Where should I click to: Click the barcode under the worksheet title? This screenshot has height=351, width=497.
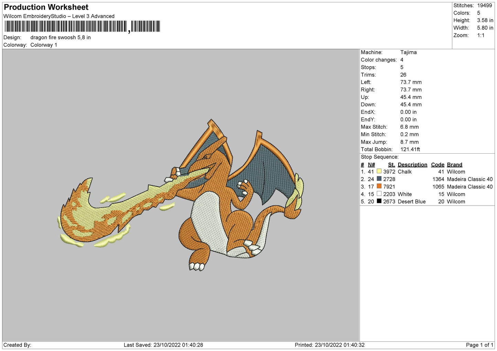click(x=82, y=26)
